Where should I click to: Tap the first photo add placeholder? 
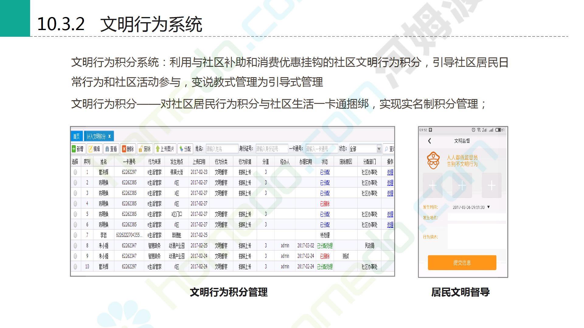click(433, 185)
